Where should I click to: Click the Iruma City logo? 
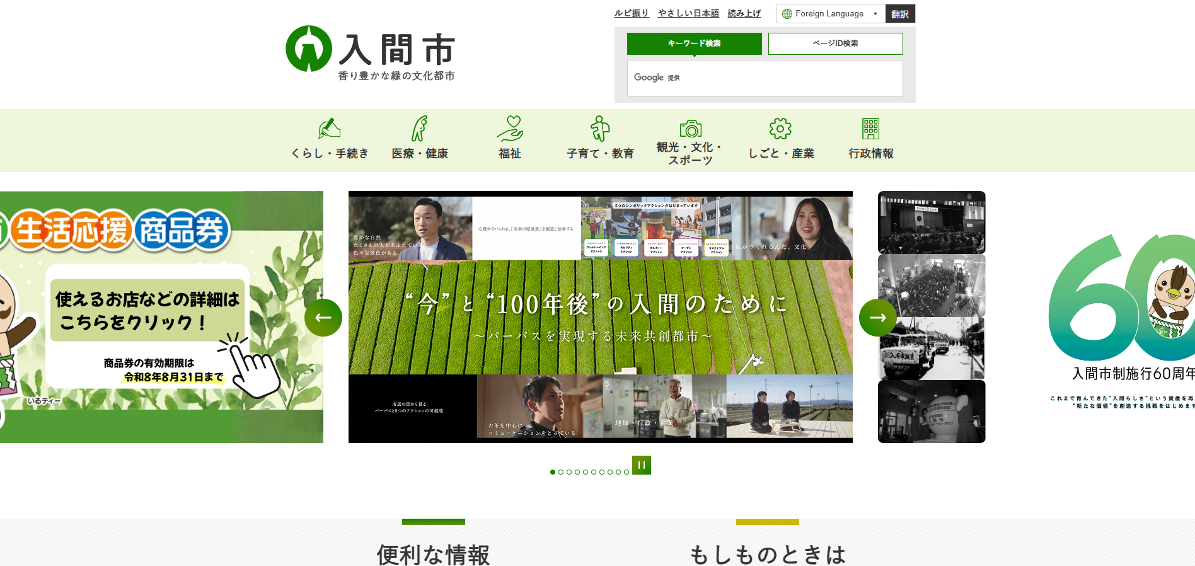point(370,54)
